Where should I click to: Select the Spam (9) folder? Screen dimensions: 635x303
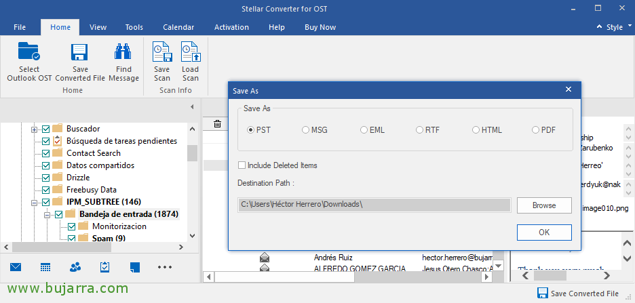click(x=109, y=239)
